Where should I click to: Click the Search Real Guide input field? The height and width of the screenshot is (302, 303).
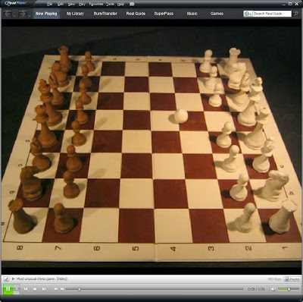pos(272,14)
